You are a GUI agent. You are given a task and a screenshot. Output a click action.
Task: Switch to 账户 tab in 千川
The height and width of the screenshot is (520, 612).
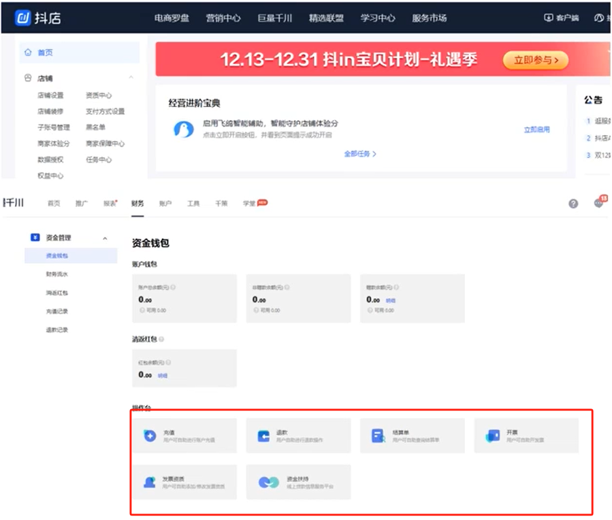165,203
